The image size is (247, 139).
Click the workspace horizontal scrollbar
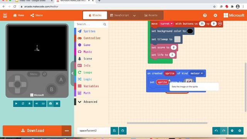[x=167, y=123]
